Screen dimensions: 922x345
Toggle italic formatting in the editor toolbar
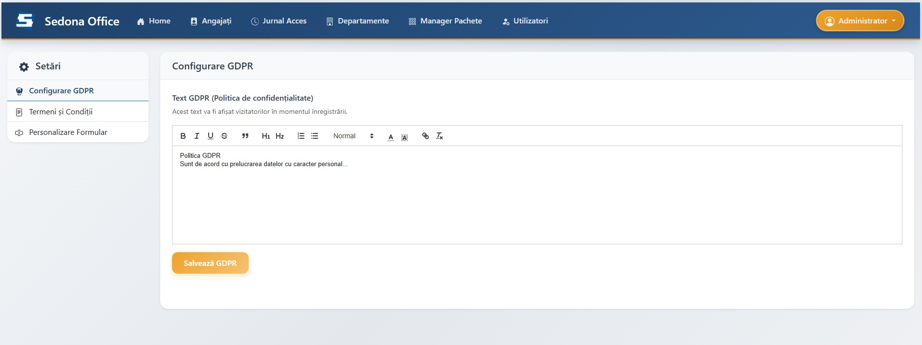(196, 136)
